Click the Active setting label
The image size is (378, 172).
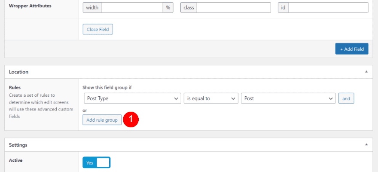(15, 160)
